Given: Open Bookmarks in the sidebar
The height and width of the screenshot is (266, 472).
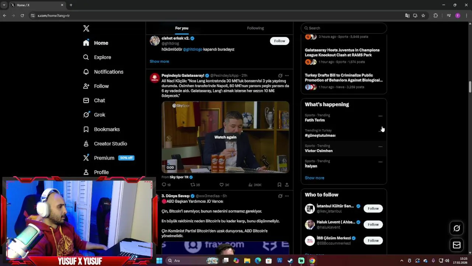Looking at the screenshot, I should (101, 129).
